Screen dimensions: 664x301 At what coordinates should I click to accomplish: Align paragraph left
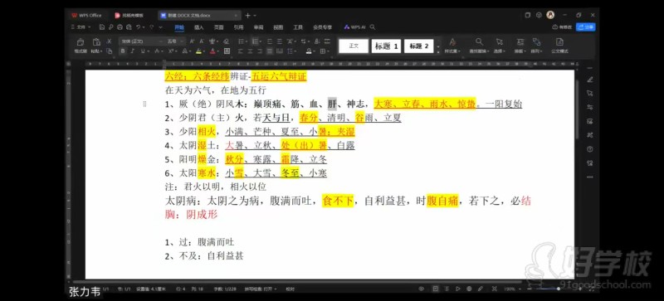[240, 51]
